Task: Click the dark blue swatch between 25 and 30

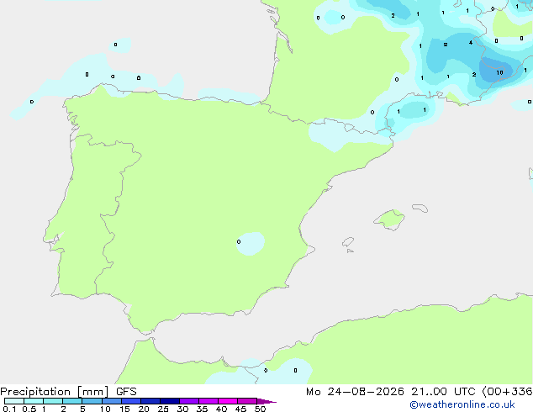Action: coord(170,401)
